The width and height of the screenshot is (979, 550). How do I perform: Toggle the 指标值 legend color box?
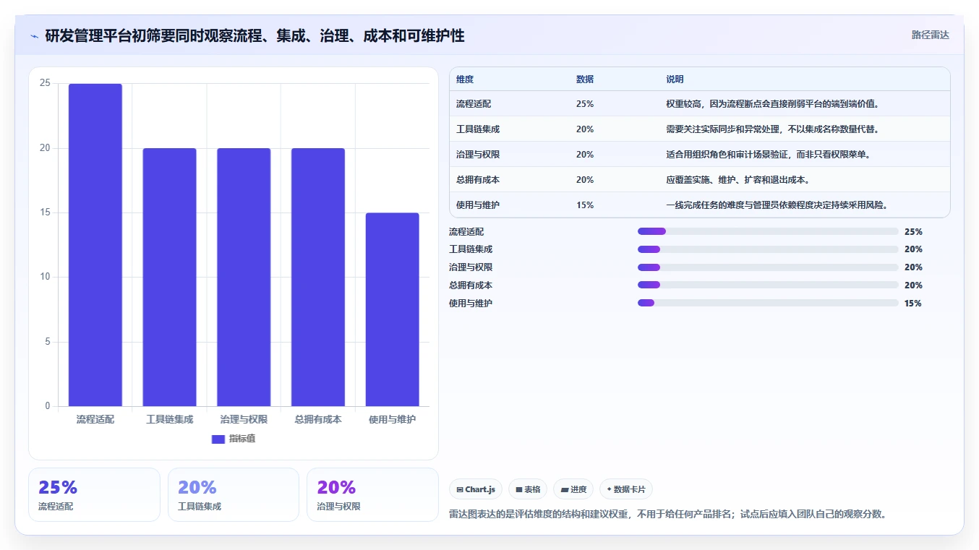tap(218, 439)
